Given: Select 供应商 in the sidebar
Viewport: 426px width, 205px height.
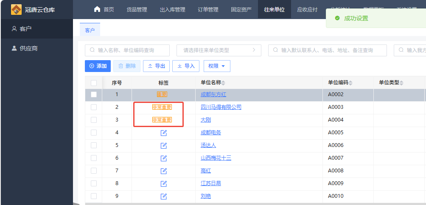Looking at the screenshot, I should pos(28,48).
